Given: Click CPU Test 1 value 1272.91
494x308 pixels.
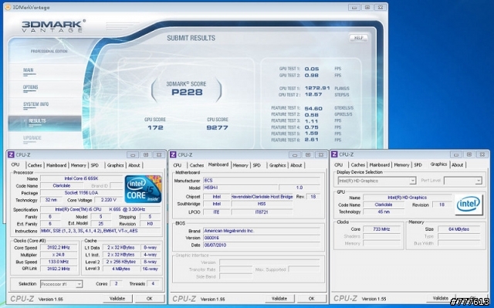Looking at the screenshot, I should click(317, 88).
